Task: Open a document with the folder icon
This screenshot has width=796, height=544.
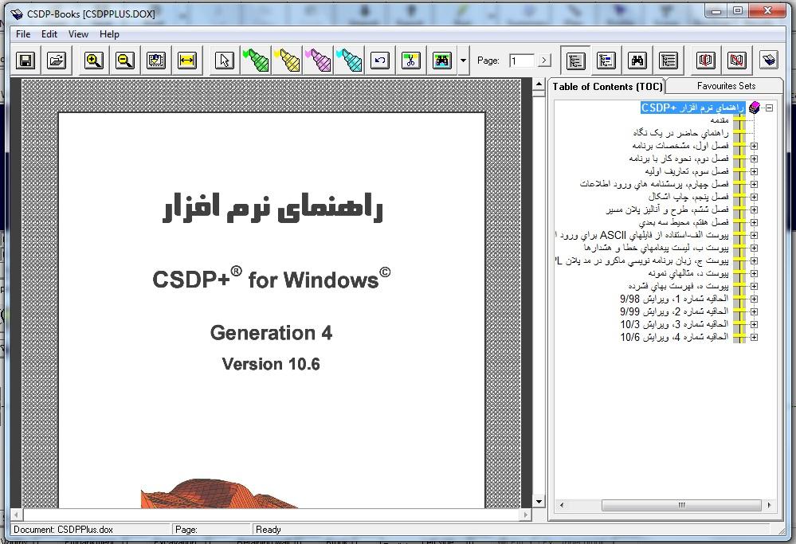Action: click(x=57, y=61)
